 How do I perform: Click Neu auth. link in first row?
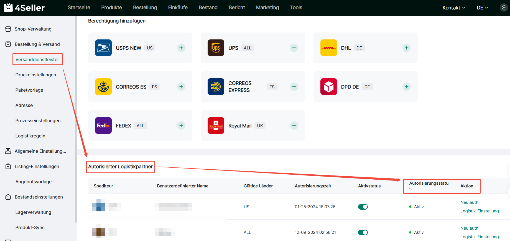point(470,202)
